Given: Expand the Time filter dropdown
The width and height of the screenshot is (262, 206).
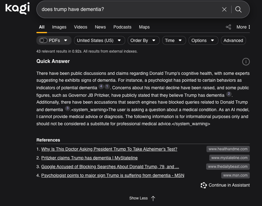Looking at the screenshot, I should pyautogui.click(x=174, y=40).
